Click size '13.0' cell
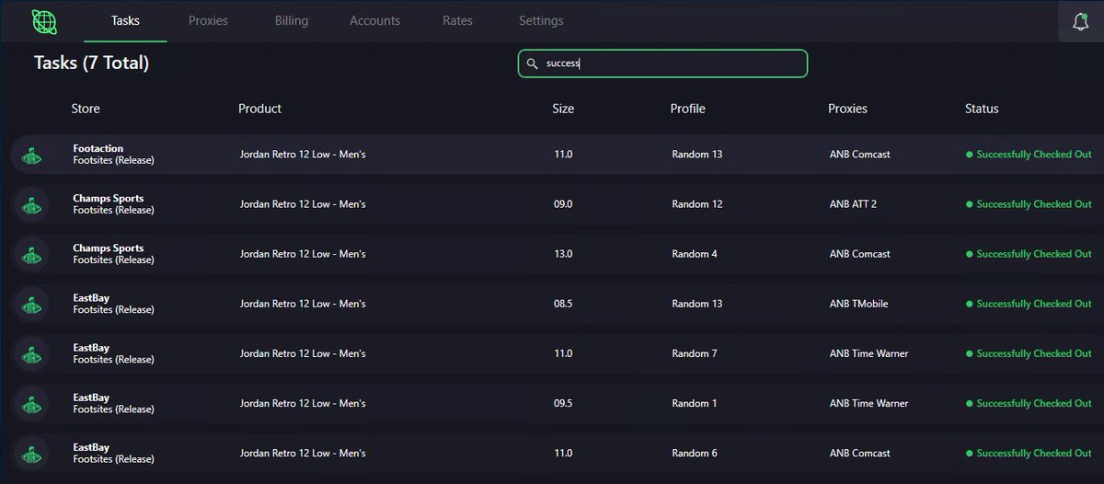Screen dimensions: 1104x484 coord(563,254)
